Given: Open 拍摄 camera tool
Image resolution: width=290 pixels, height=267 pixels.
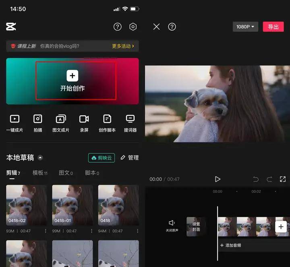Looking at the screenshot, I should pyautogui.click(x=38, y=123).
